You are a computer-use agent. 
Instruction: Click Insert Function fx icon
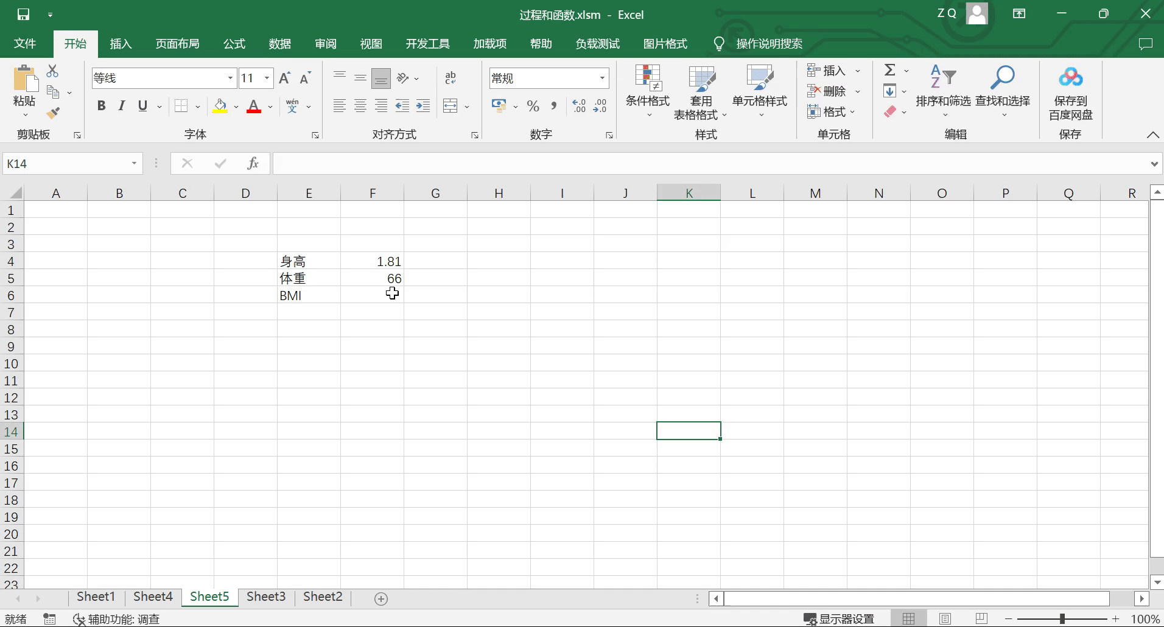[x=253, y=163]
